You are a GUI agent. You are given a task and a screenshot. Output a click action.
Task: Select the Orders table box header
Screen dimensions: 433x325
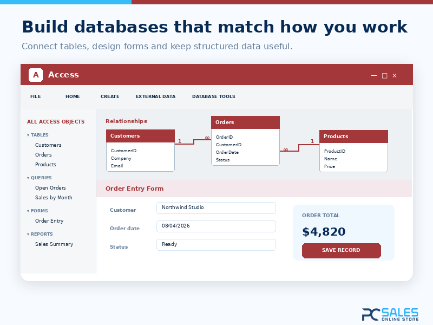tap(245, 122)
